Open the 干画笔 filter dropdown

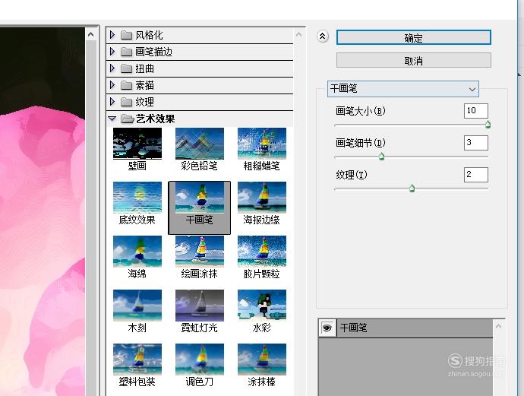(403, 89)
